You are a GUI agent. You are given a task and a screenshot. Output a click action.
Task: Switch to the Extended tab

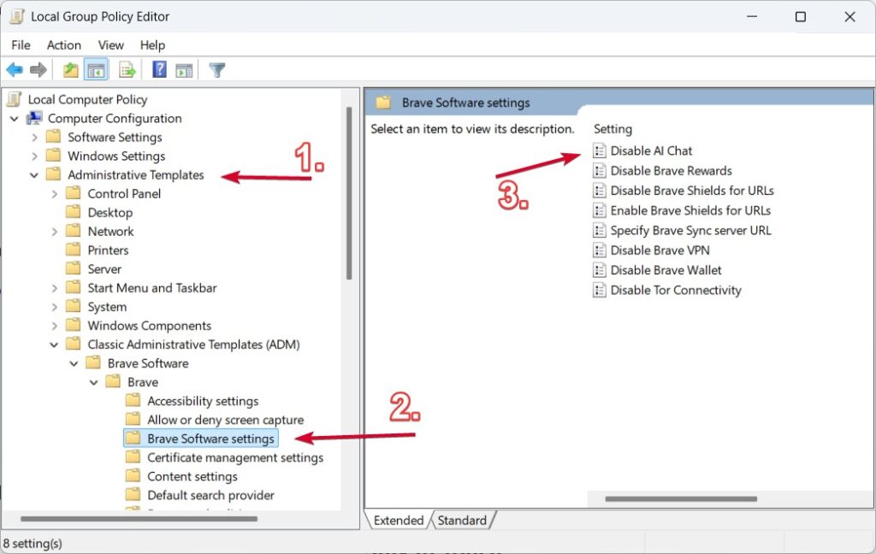399,520
